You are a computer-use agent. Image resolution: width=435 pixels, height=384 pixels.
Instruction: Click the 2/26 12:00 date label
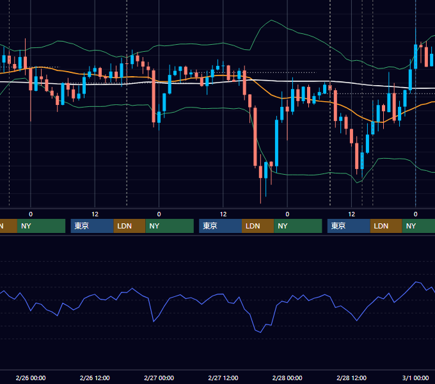(95, 378)
